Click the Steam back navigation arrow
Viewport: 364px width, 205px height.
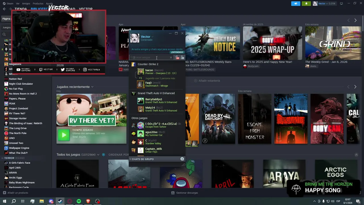(4, 9)
